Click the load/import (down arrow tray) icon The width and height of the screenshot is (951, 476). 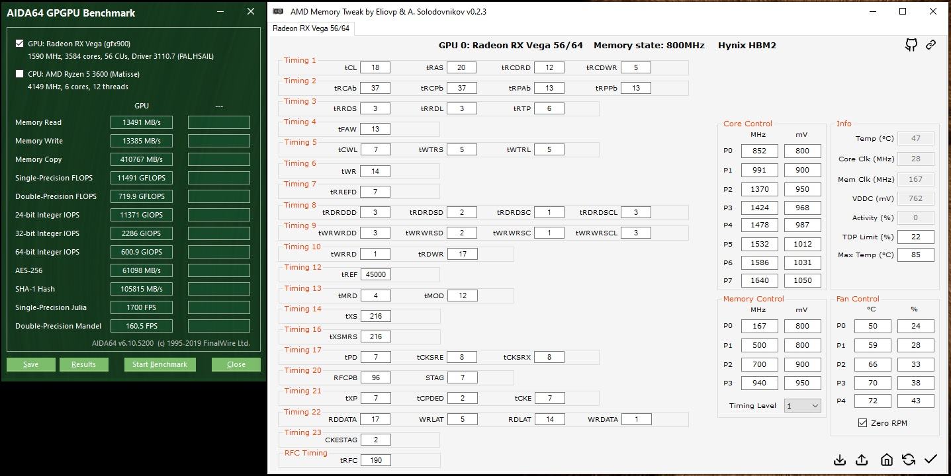pyautogui.click(x=840, y=459)
